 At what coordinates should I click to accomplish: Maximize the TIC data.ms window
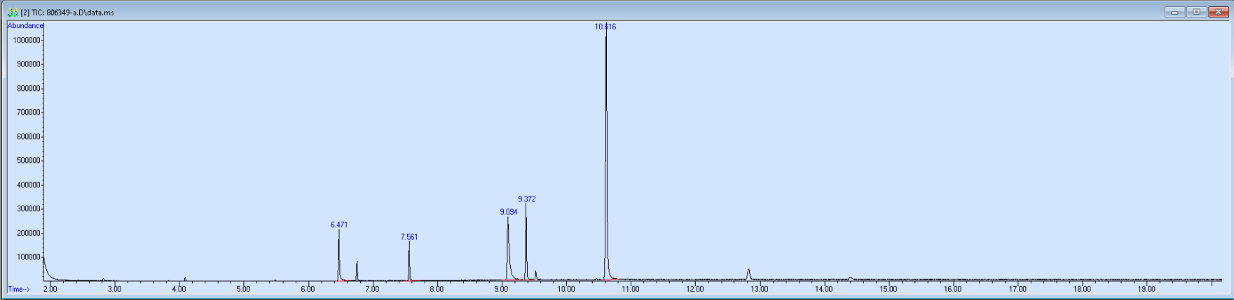1196,12
